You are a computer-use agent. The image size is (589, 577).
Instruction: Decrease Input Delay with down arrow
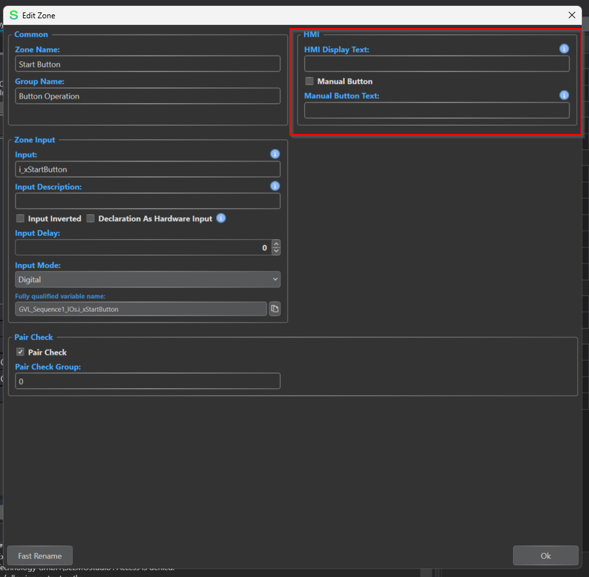[x=276, y=251]
